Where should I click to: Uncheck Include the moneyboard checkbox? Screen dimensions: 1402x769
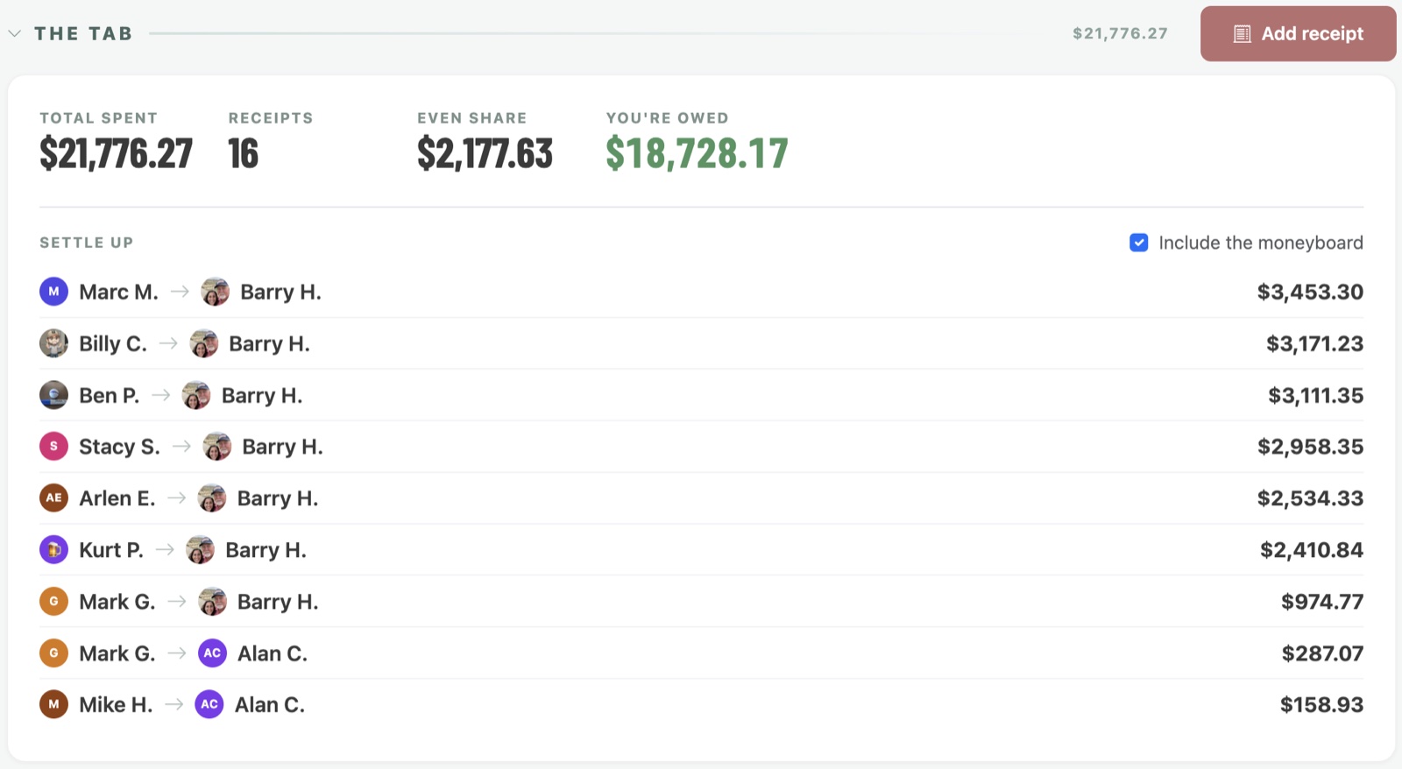point(1138,243)
